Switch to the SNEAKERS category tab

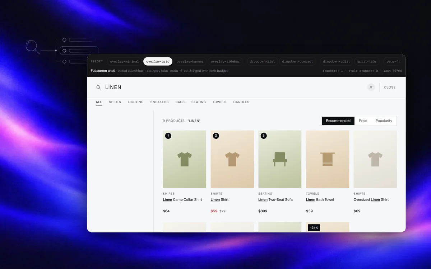click(x=159, y=102)
